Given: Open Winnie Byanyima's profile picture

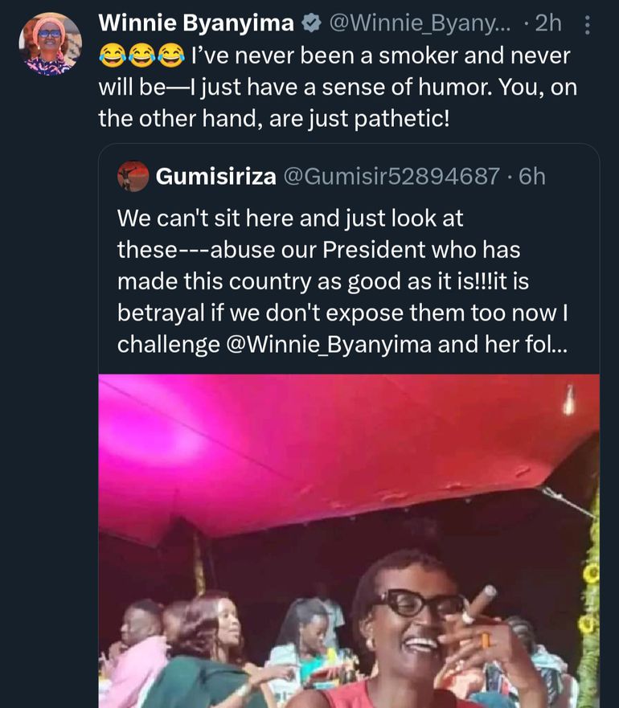Looking at the screenshot, I should (x=50, y=43).
